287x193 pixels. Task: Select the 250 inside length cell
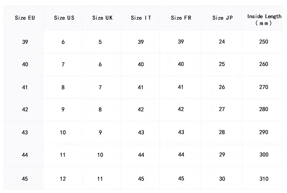[264, 42]
